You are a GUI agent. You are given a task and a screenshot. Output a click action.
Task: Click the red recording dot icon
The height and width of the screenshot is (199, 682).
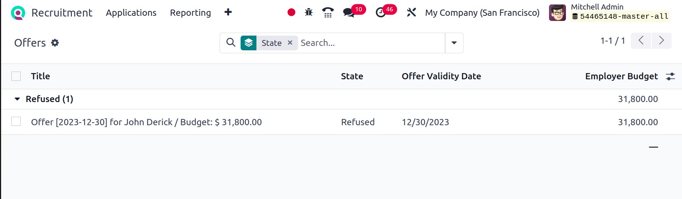click(291, 12)
